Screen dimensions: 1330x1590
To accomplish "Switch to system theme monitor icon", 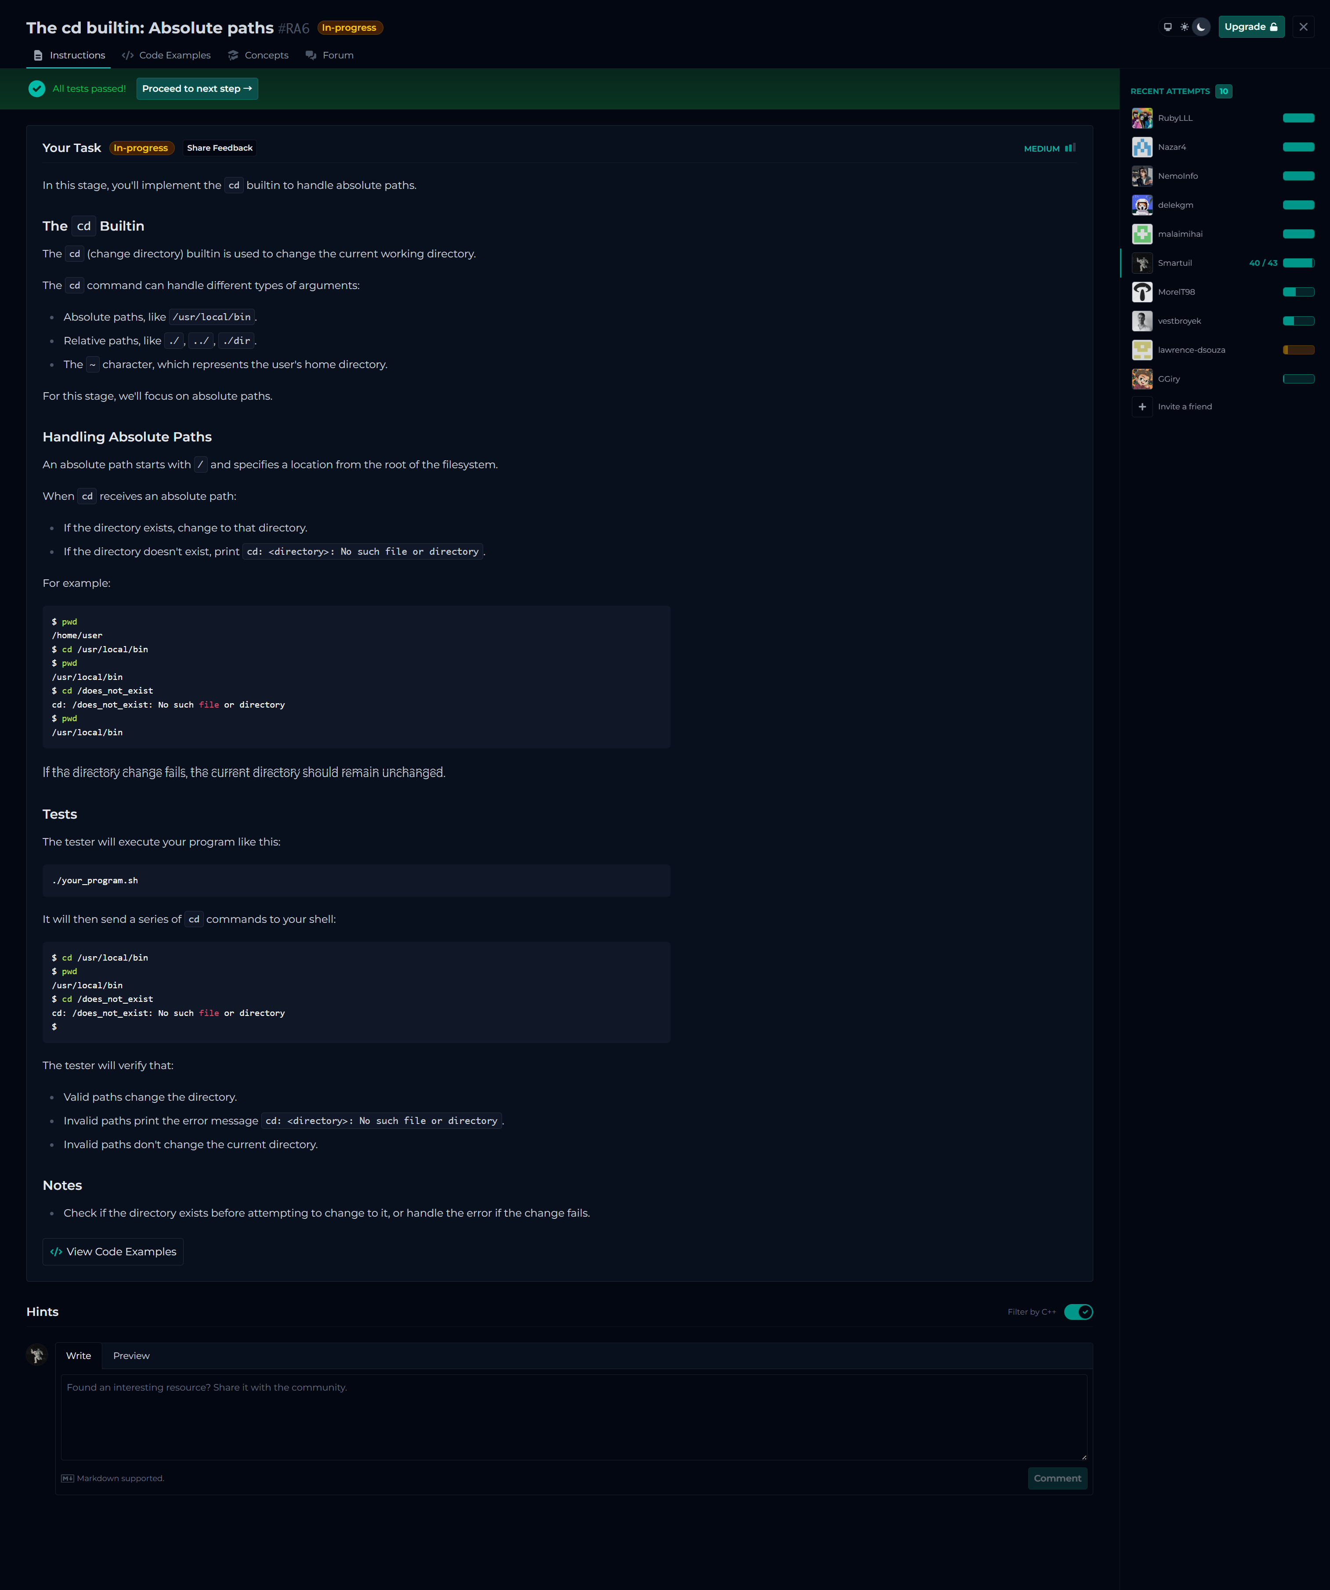I will (1167, 27).
